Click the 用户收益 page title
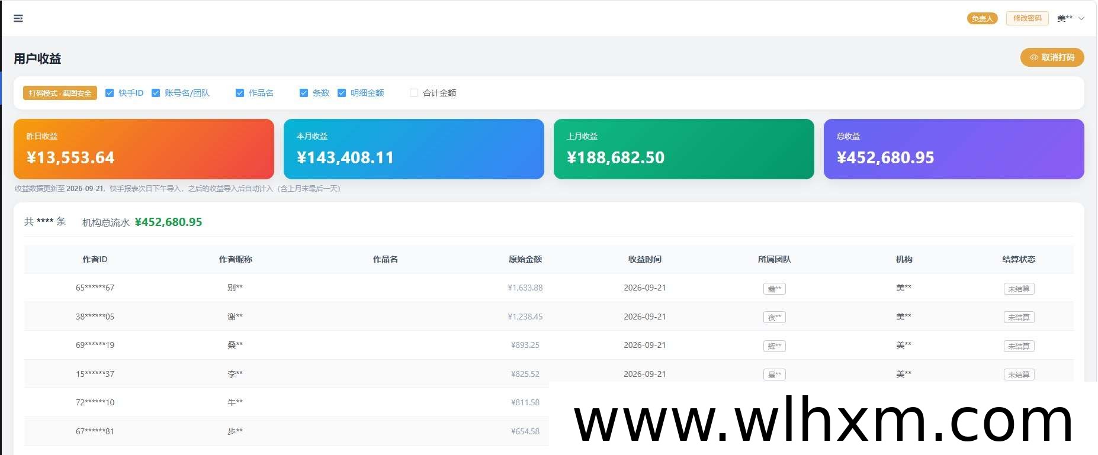 pos(37,59)
